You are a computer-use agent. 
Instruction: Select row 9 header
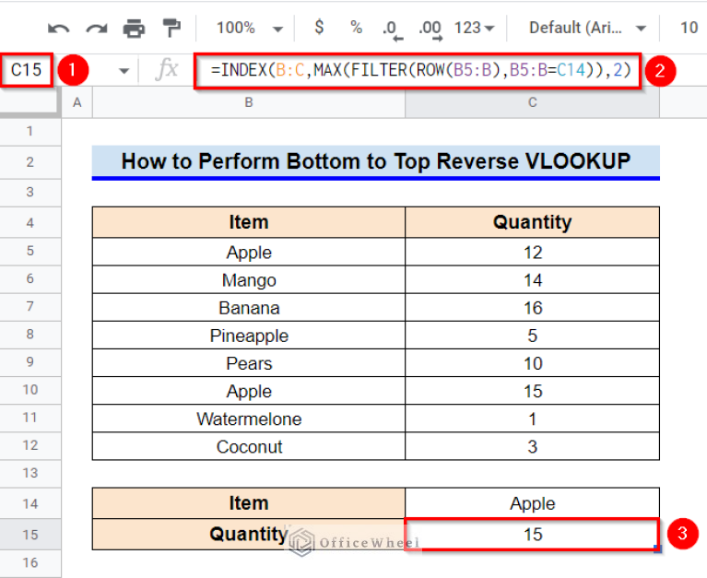point(30,362)
